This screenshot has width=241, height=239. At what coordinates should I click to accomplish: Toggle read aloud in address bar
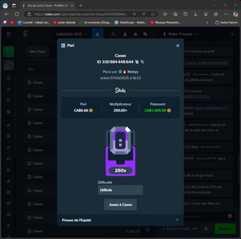click(144, 14)
